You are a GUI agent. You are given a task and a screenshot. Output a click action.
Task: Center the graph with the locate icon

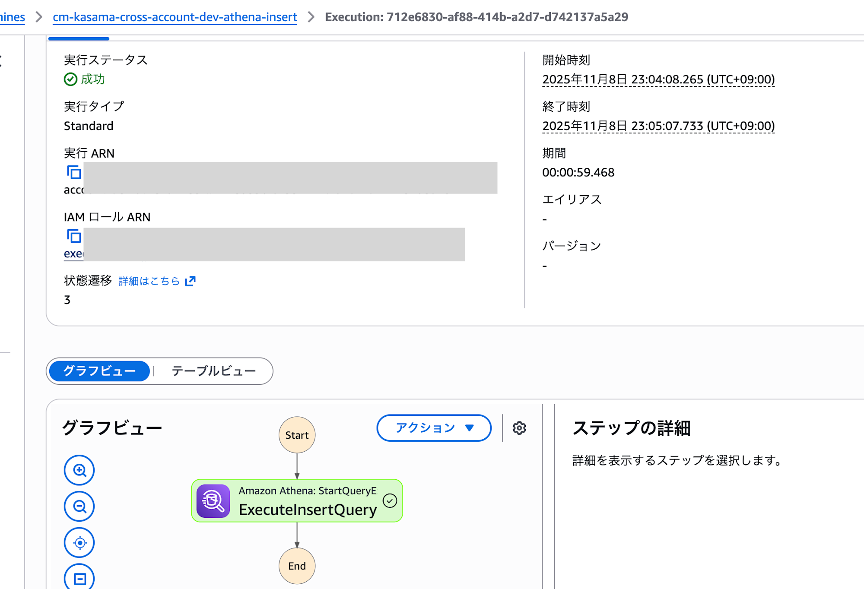pos(79,542)
